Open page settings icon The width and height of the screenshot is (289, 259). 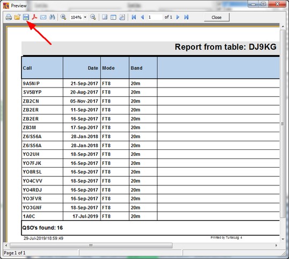click(122, 17)
